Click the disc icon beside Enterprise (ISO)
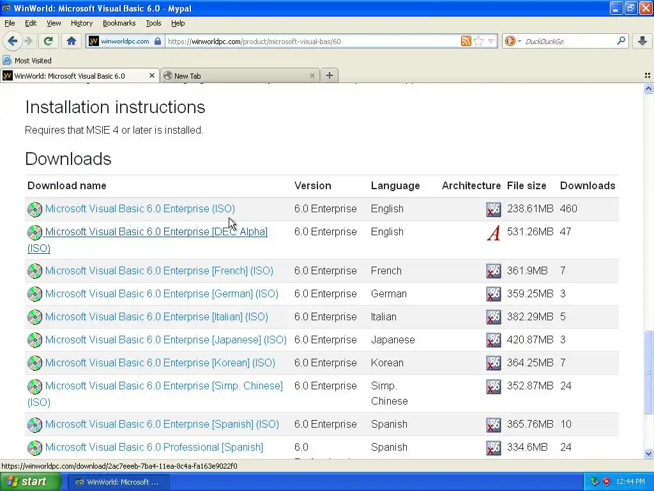Viewport: 654px width, 491px height. [34, 209]
